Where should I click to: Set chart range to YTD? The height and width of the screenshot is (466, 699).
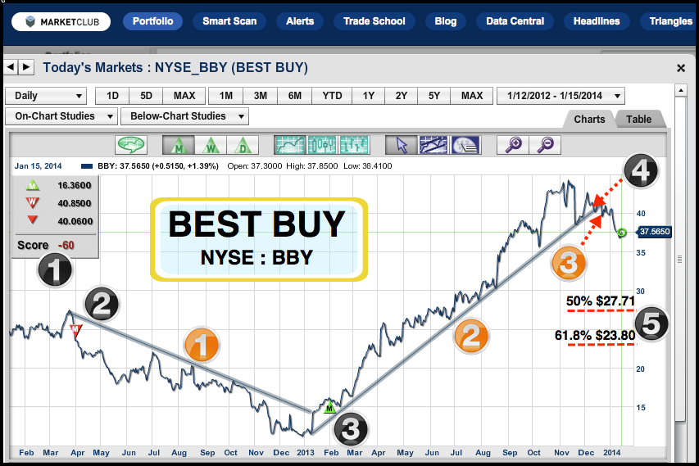(x=332, y=96)
